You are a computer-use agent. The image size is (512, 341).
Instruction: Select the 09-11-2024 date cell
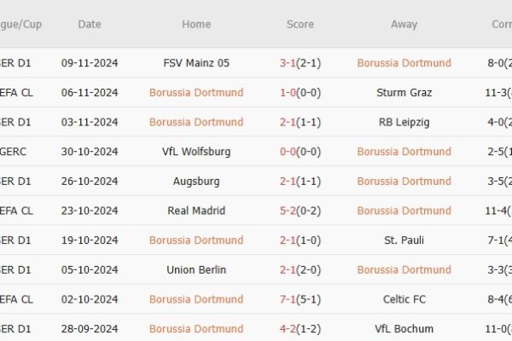coord(90,63)
